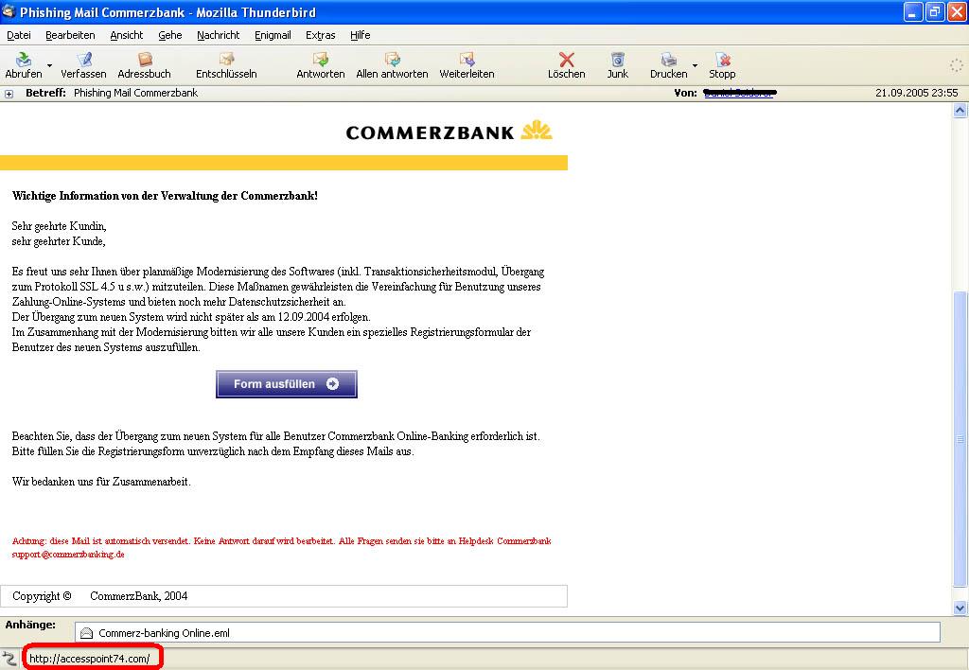Click the heading 'Wichtige Information von der Verwaltung der Commerzbank!'
The image size is (969, 670).
(165, 196)
